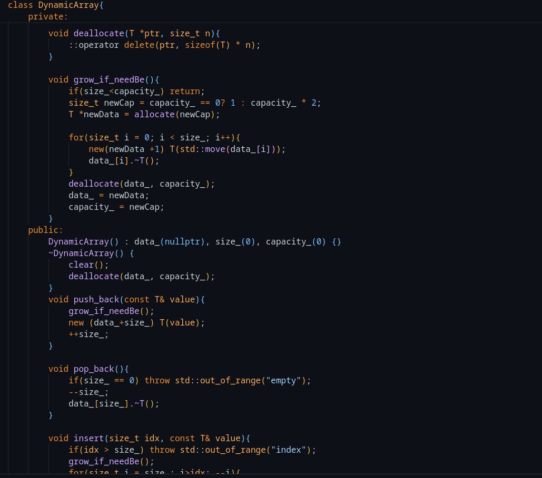
Task: Click the 'new(newData +1) T(std::move(data_[i]));' line
Action: coord(188,149)
